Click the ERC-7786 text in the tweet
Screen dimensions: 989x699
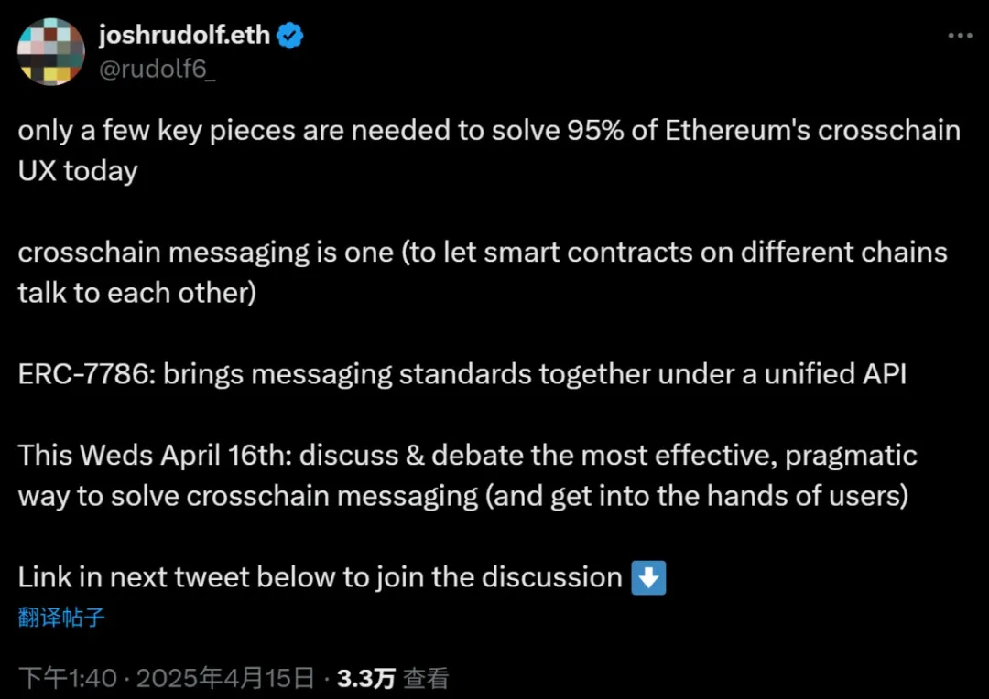85,374
